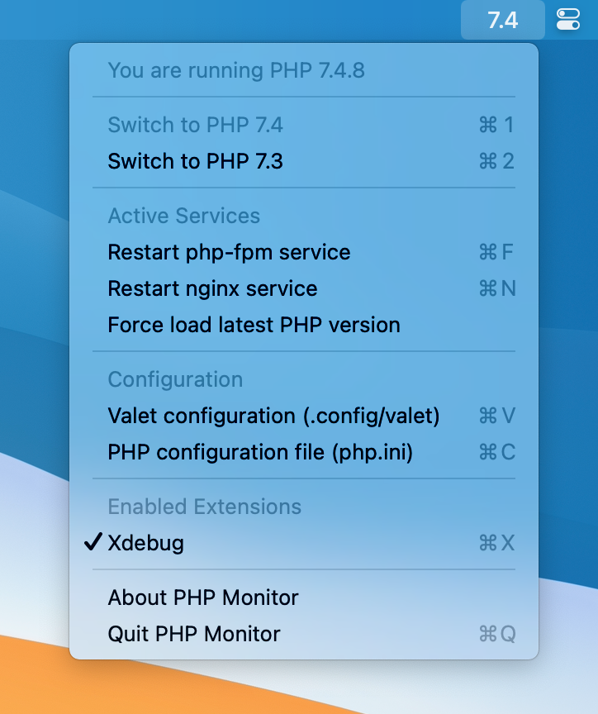Force load latest PHP version
The width and height of the screenshot is (598, 714).
304,325
